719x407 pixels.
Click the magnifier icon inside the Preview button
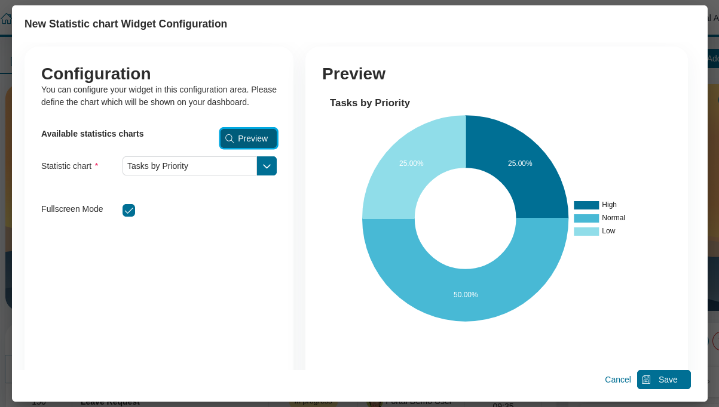(230, 138)
